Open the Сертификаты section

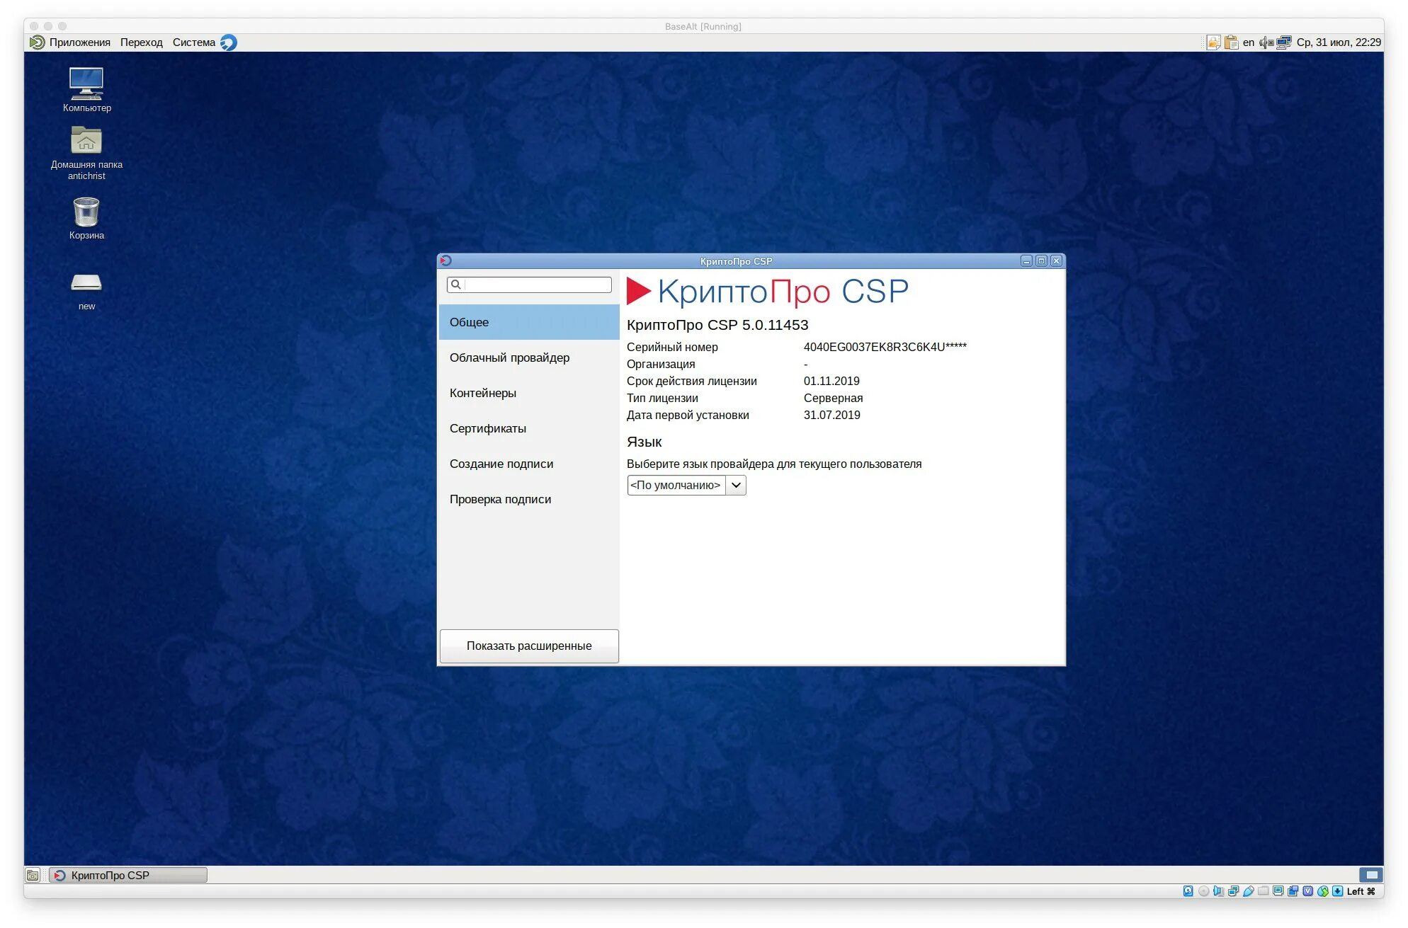[528, 428]
